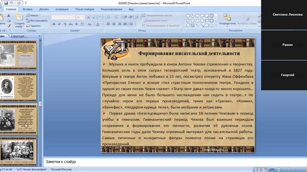307x172 pixels.
Task: Toggle italic with the К button
Action: 59,24
